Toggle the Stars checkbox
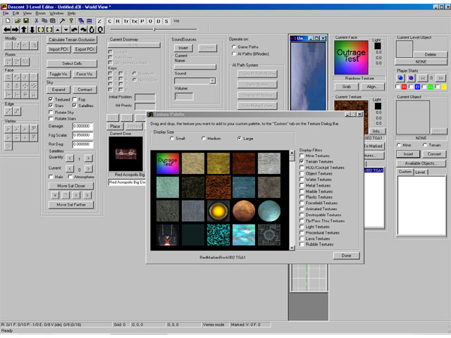 point(51,106)
